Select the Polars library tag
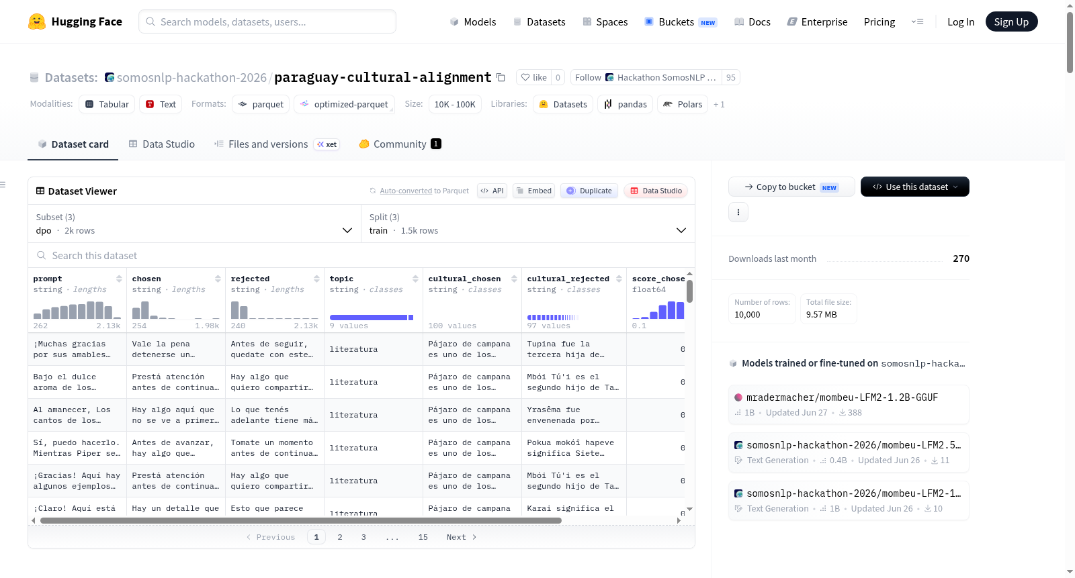The height and width of the screenshot is (578, 1075). (683, 104)
